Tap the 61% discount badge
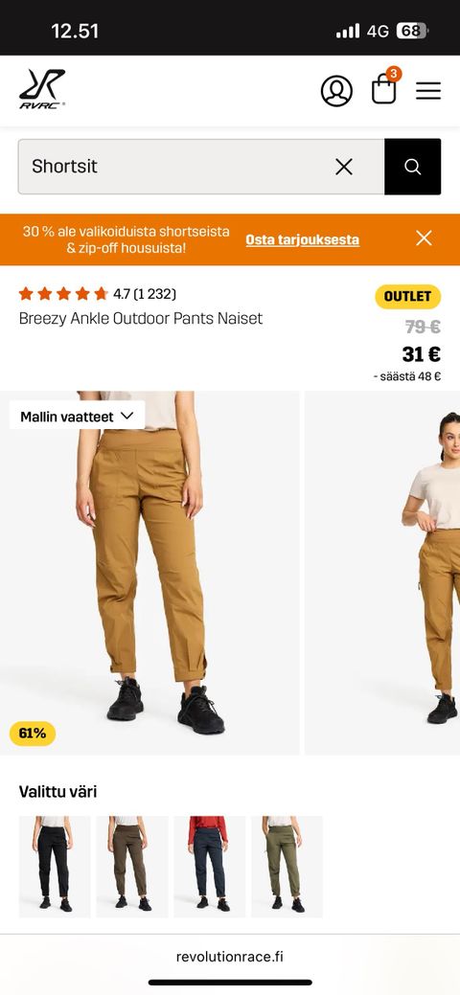This screenshot has height=995, width=460. pos(33,734)
